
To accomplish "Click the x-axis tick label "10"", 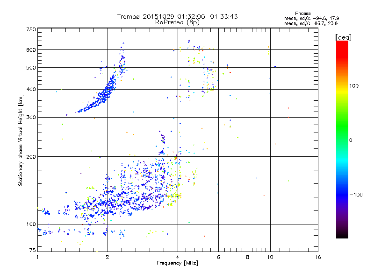I will click(x=270, y=257).
